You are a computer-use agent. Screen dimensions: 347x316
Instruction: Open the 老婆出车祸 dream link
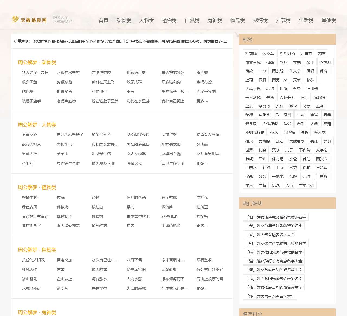(x=171, y=154)
